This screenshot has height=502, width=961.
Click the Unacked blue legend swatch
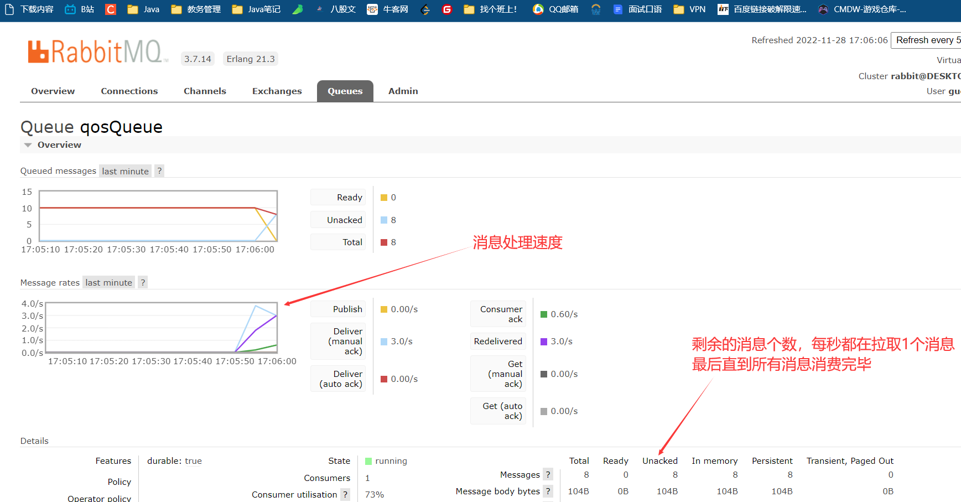384,220
